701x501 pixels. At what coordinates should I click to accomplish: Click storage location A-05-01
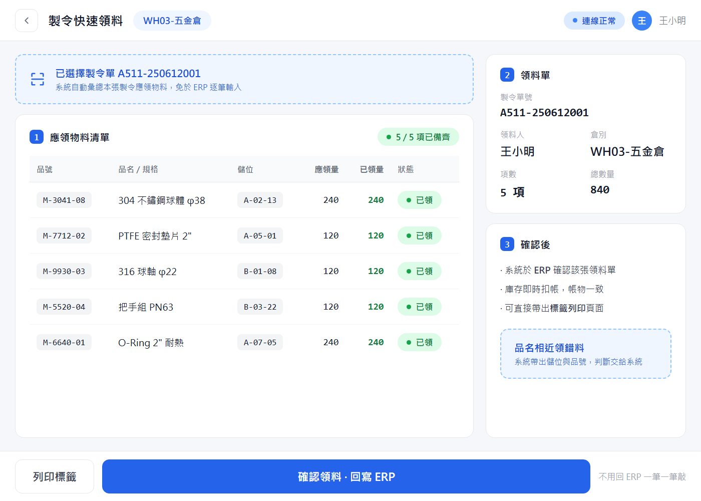pos(260,235)
